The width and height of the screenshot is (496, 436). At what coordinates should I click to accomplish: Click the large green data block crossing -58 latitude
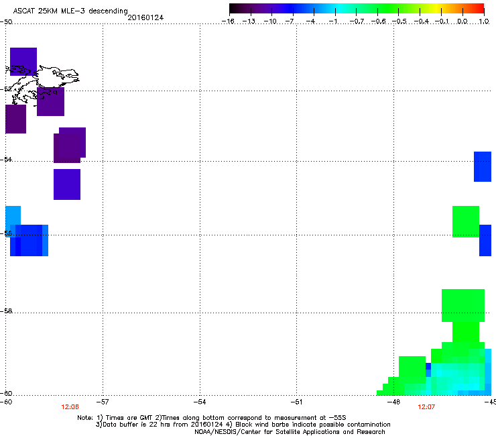point(462,305)
